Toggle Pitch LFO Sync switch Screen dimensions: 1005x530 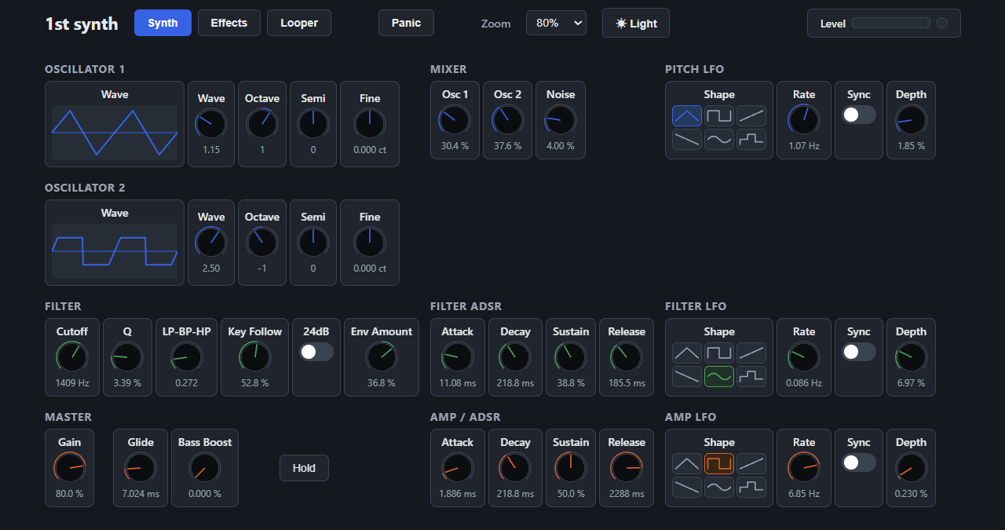(x=859, y=115)
